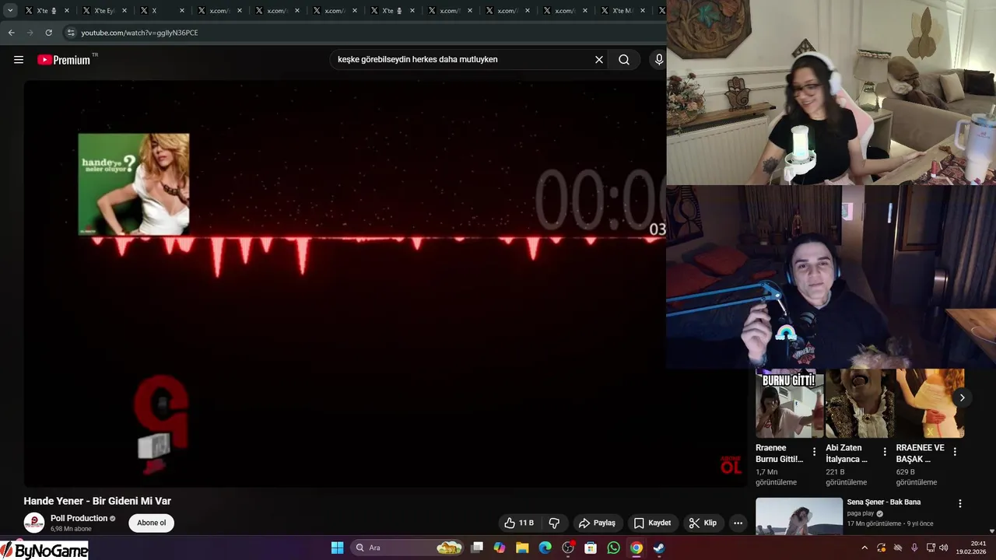Expand the hidden system tray icons chevron
The height and width of the screenshot is (560, 996).
click(x=864, y=548)
